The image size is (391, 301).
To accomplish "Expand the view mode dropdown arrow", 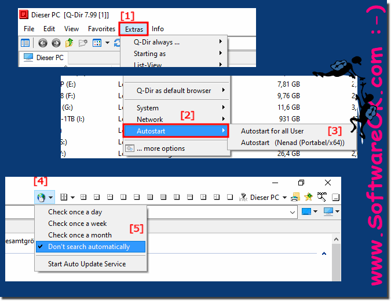I will coord(107,43).
